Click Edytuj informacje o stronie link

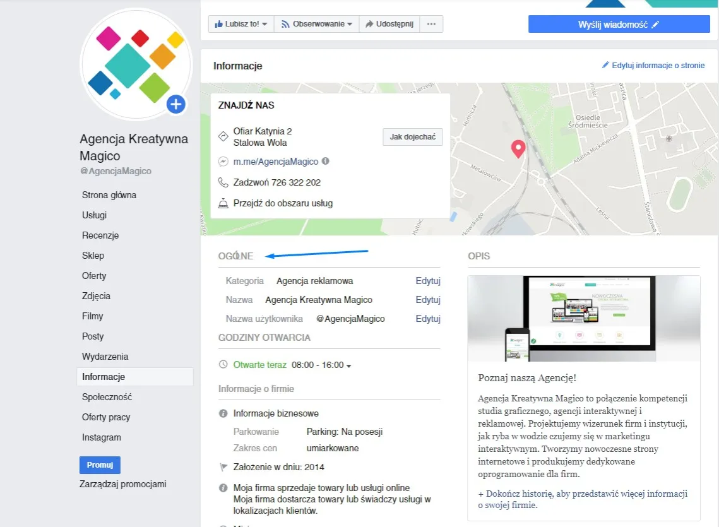click(x=653, y=66)
